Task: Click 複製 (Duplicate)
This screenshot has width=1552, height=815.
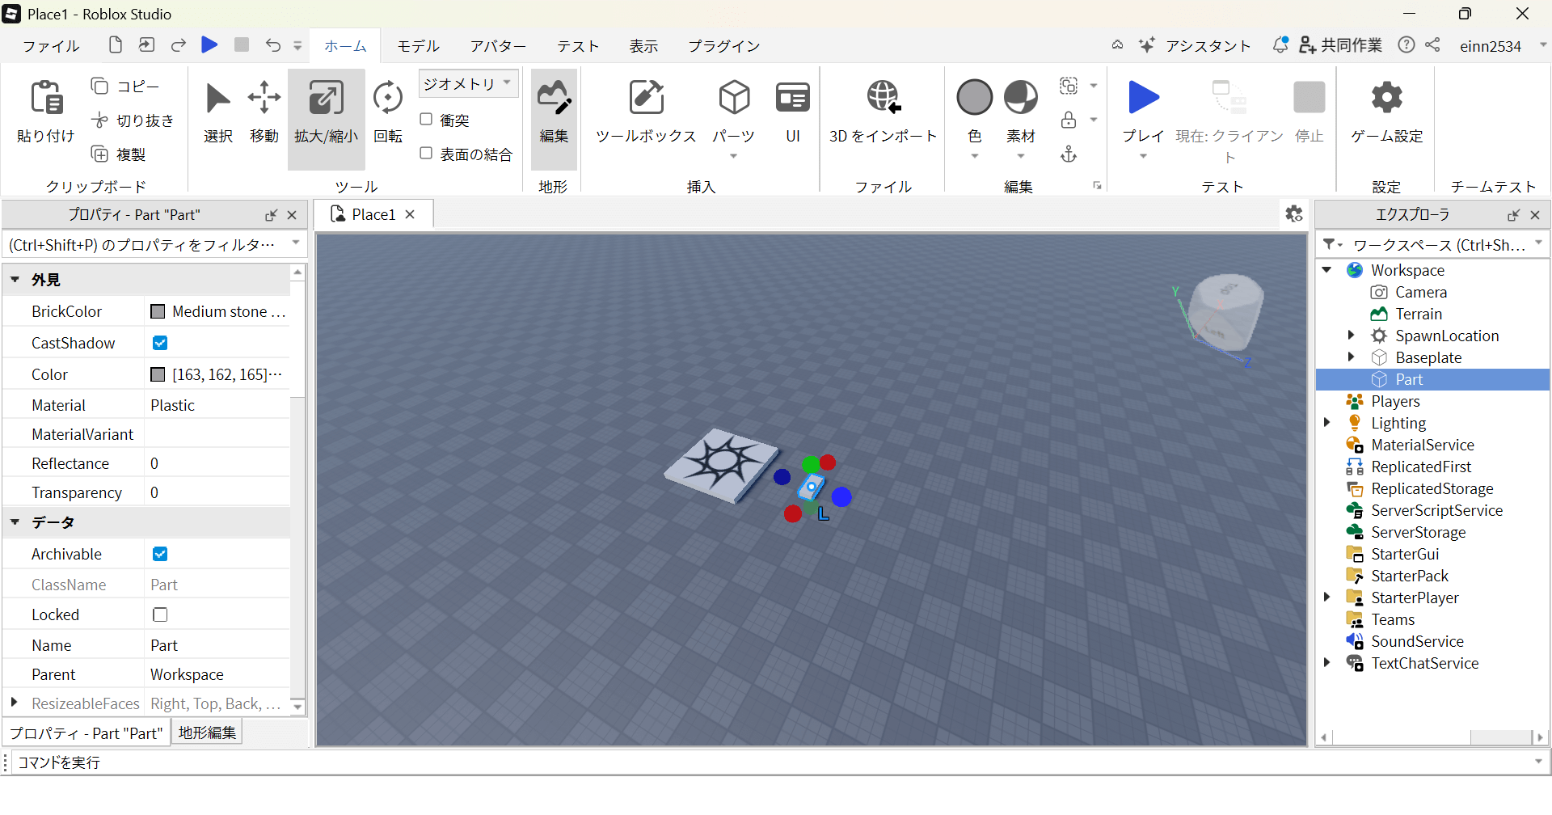Action: [118, 154]
